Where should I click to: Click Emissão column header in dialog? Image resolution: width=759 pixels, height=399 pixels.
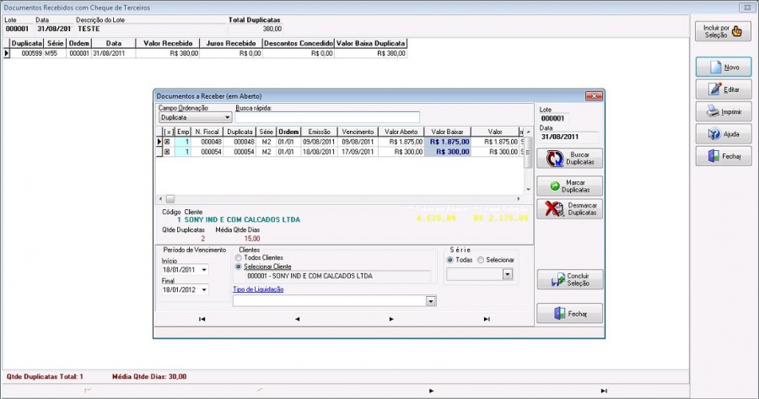[319, 132]
